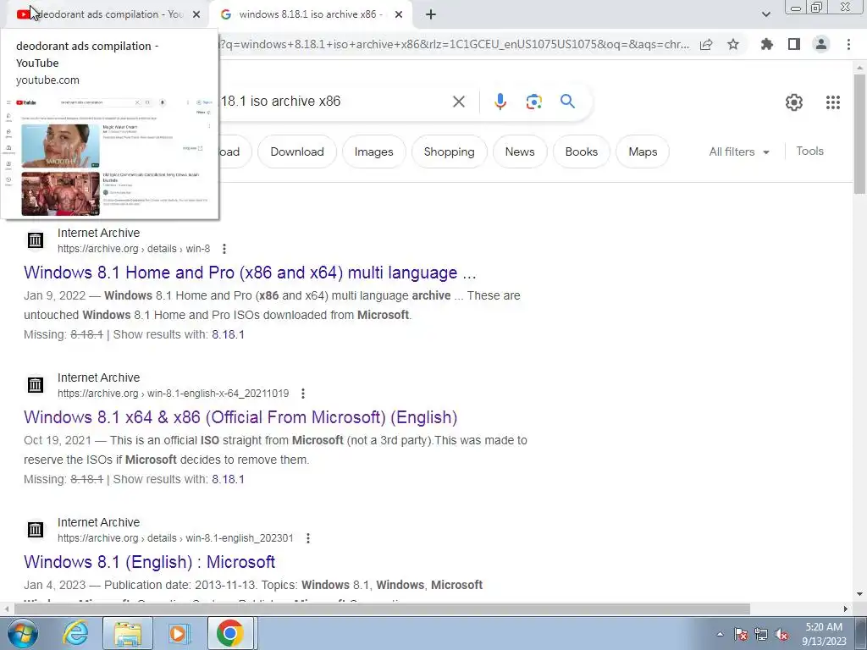Open the tab search dropdown arrow
Screen dimensions: 867x650
pos(765,14)
